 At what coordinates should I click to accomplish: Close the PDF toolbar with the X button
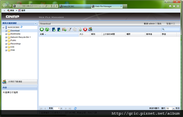[x=4, y=11]
